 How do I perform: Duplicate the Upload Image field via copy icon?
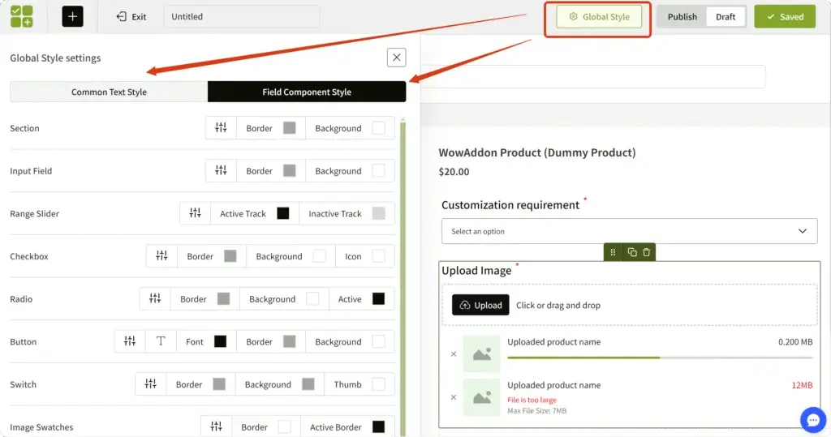(x=632, y=252)
